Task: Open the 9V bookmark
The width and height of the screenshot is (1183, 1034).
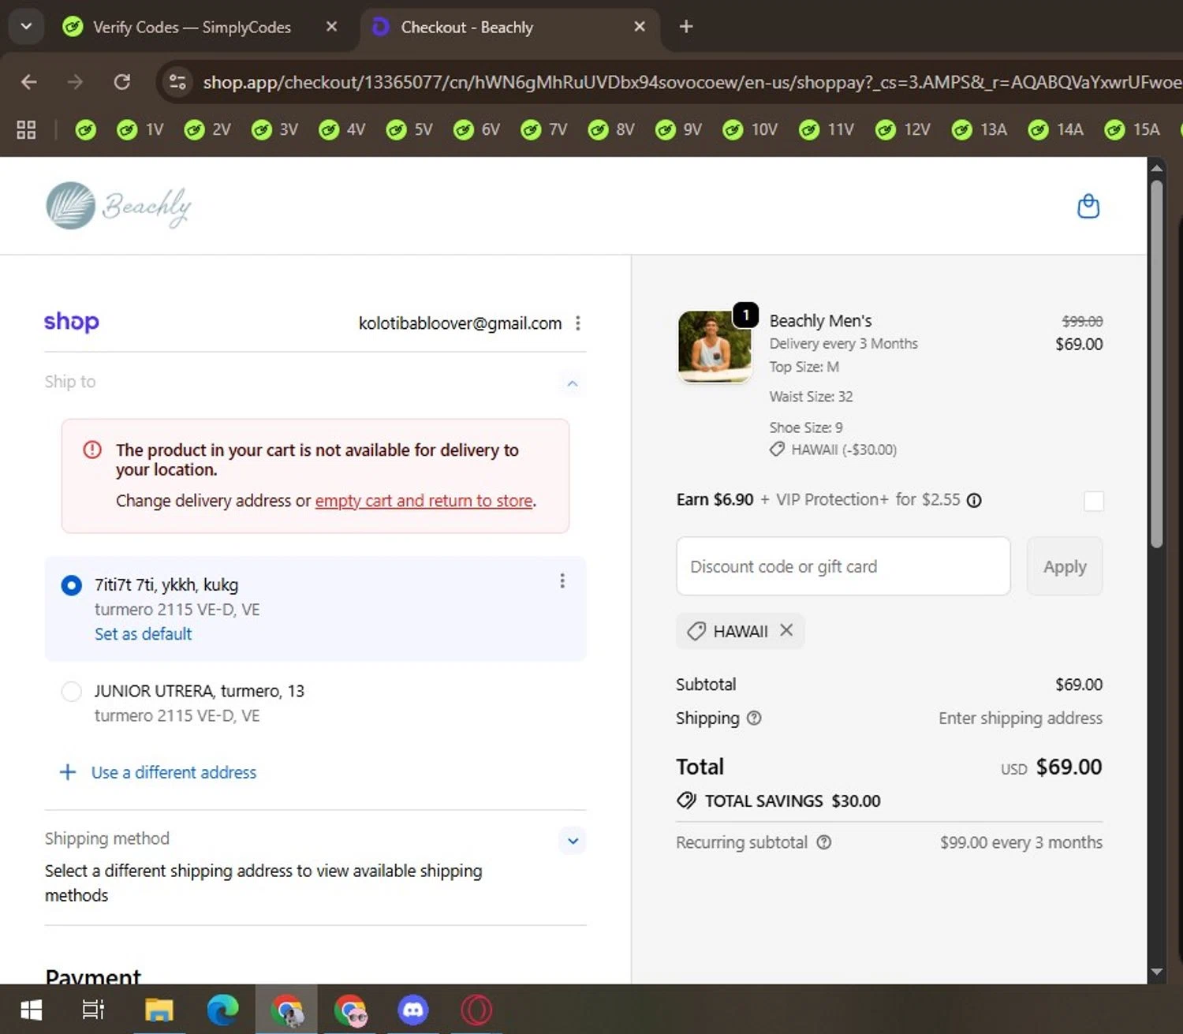Action: tap(677, 129)
